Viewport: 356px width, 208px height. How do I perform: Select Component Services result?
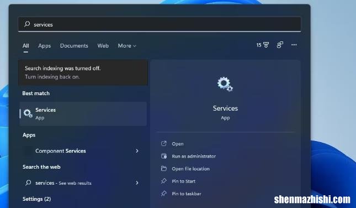coord(83,151)
